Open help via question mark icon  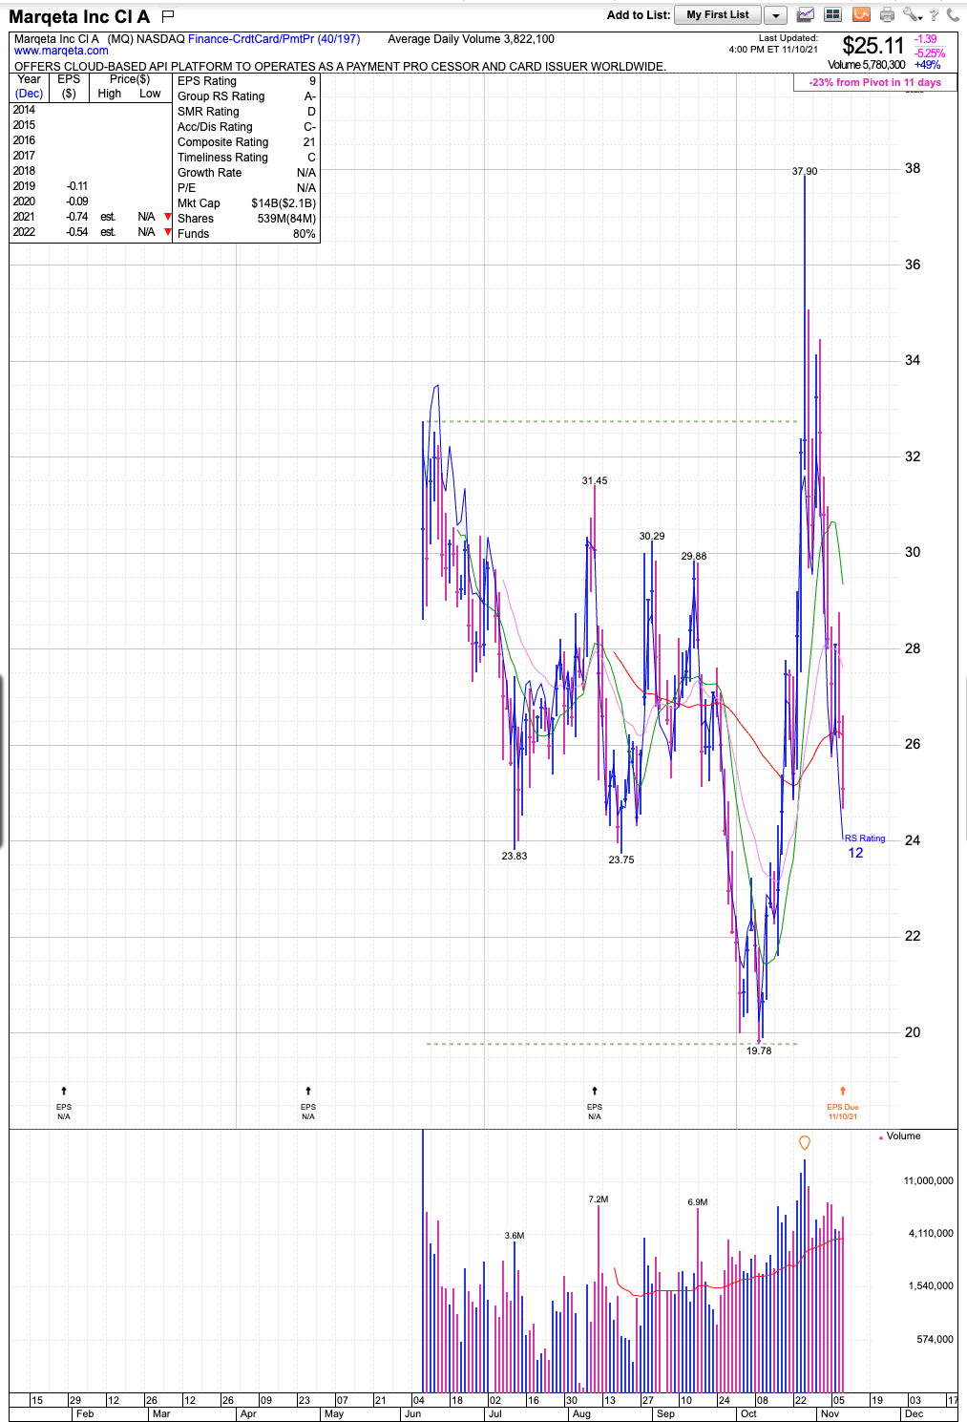tap(935, 14)
